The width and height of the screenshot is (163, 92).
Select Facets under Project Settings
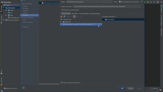tap(25, 13)
